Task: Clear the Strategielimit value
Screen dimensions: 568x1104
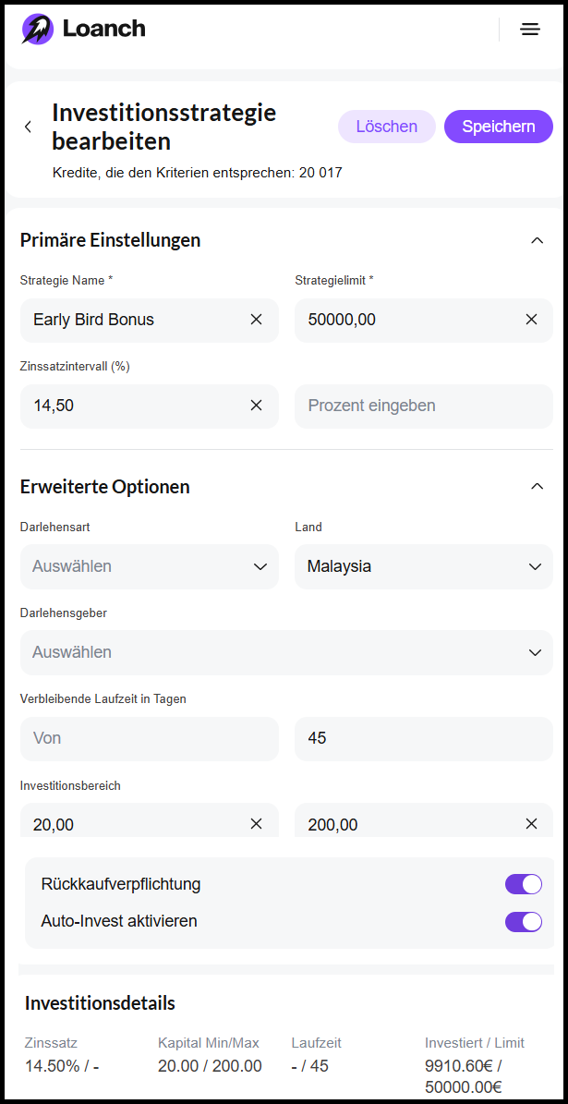Action: (x=532, y=320)
